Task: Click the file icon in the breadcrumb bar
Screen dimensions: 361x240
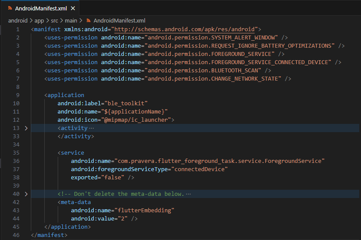Action: pyautogui.click(x=89, y=20)
